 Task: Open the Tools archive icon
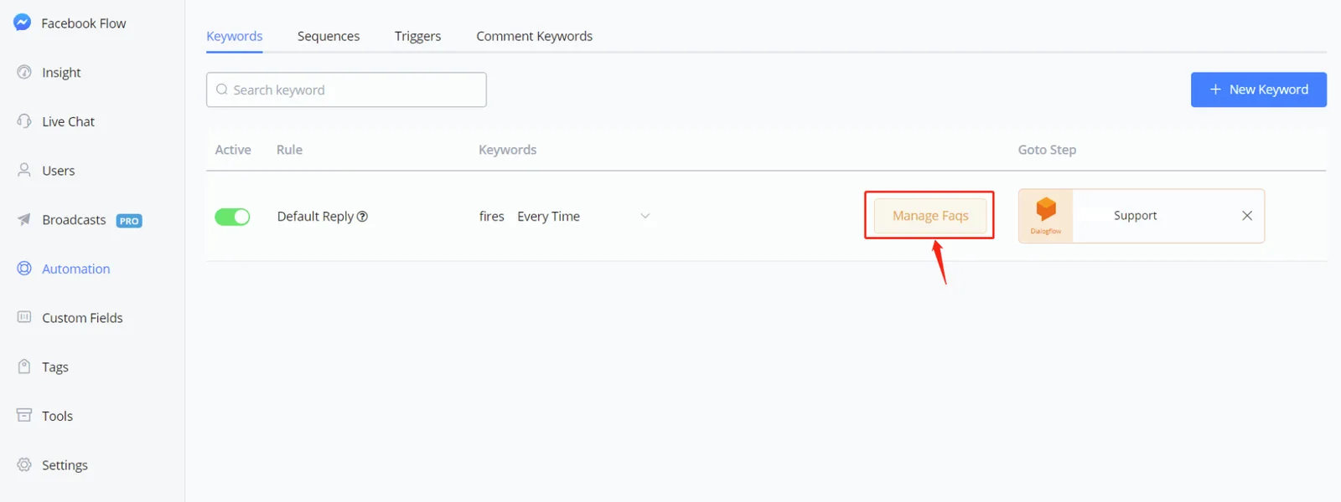[x=24, y=415]
